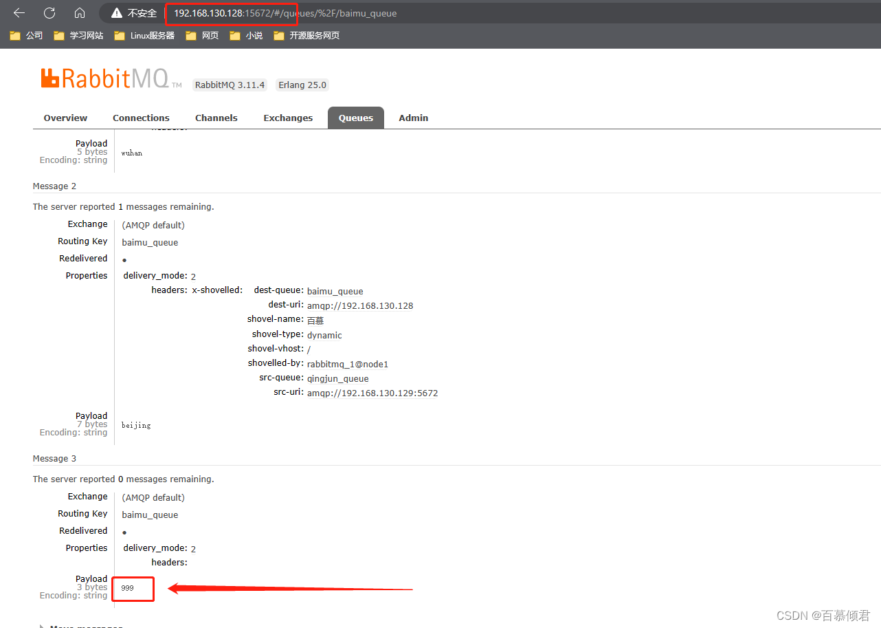Viewport: 881px width, 628px height.
Task: Select the payload text beijing
Action: [136, 426]
